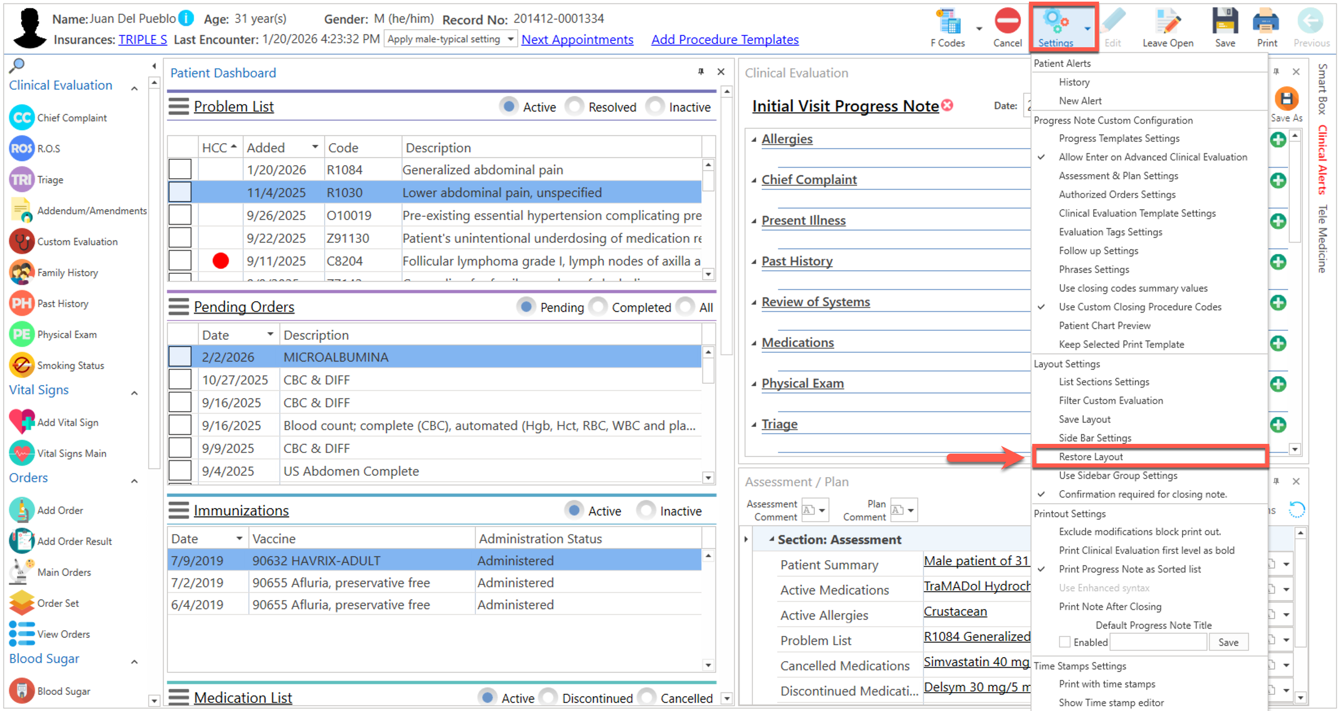Screen dimensions: 1341x711
Task: Collapse the Vital Signs sidebar group
Action: pos(134,393)
